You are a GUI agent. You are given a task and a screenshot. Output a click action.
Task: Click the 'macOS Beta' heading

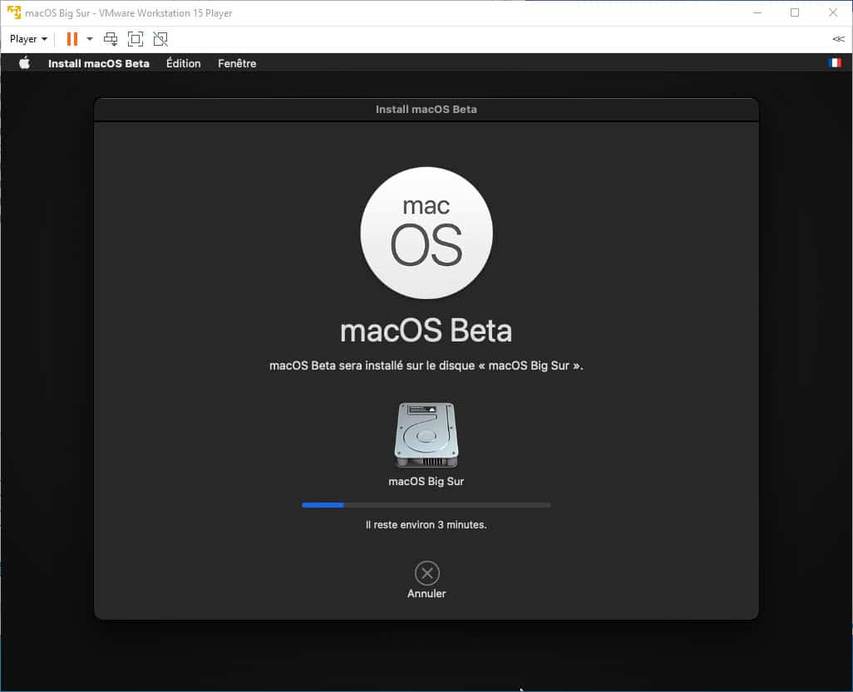click(x=426, y=331)
